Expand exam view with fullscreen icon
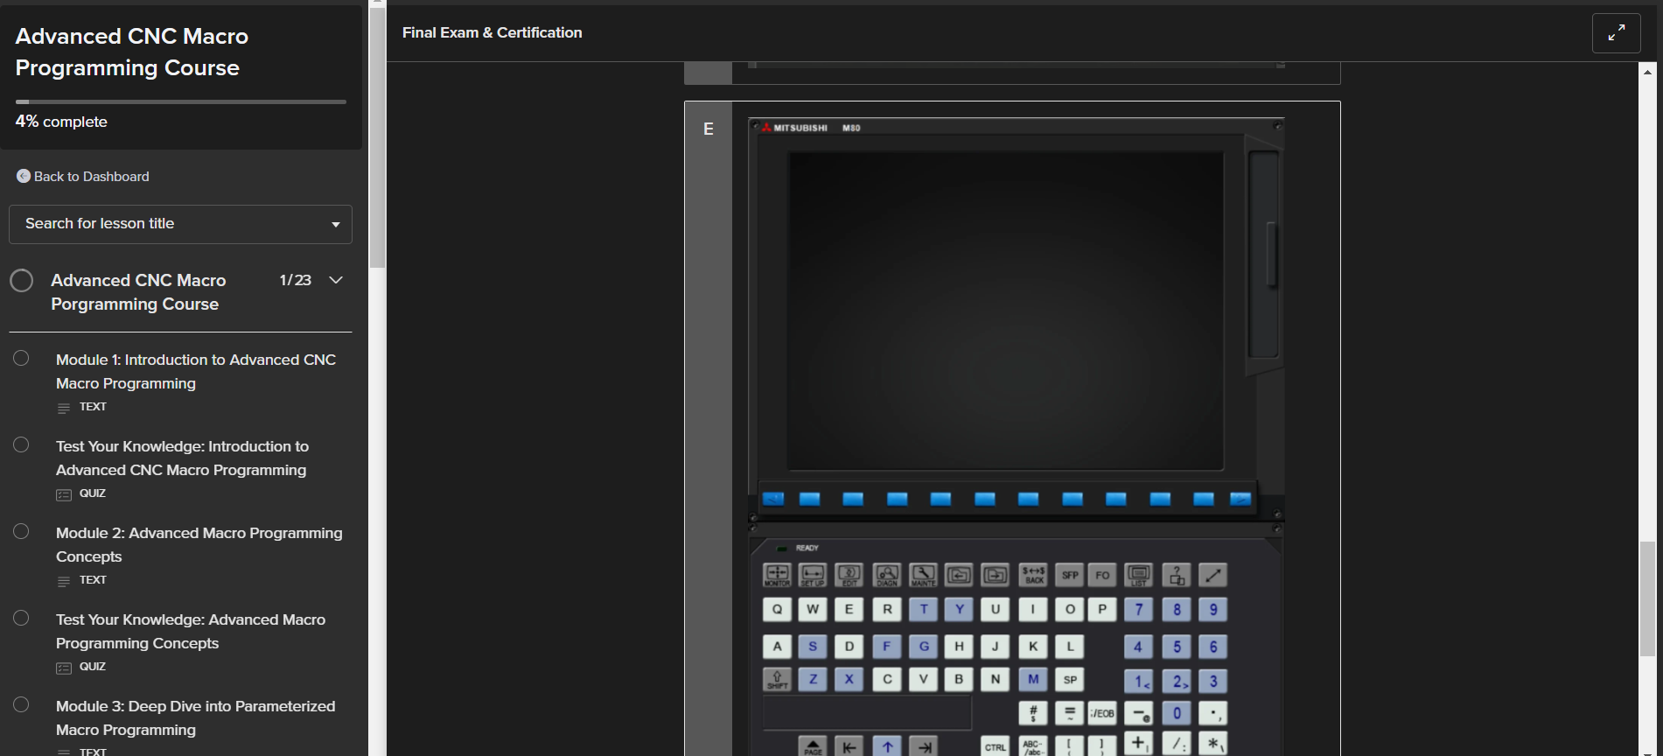 click(1617, 32)
